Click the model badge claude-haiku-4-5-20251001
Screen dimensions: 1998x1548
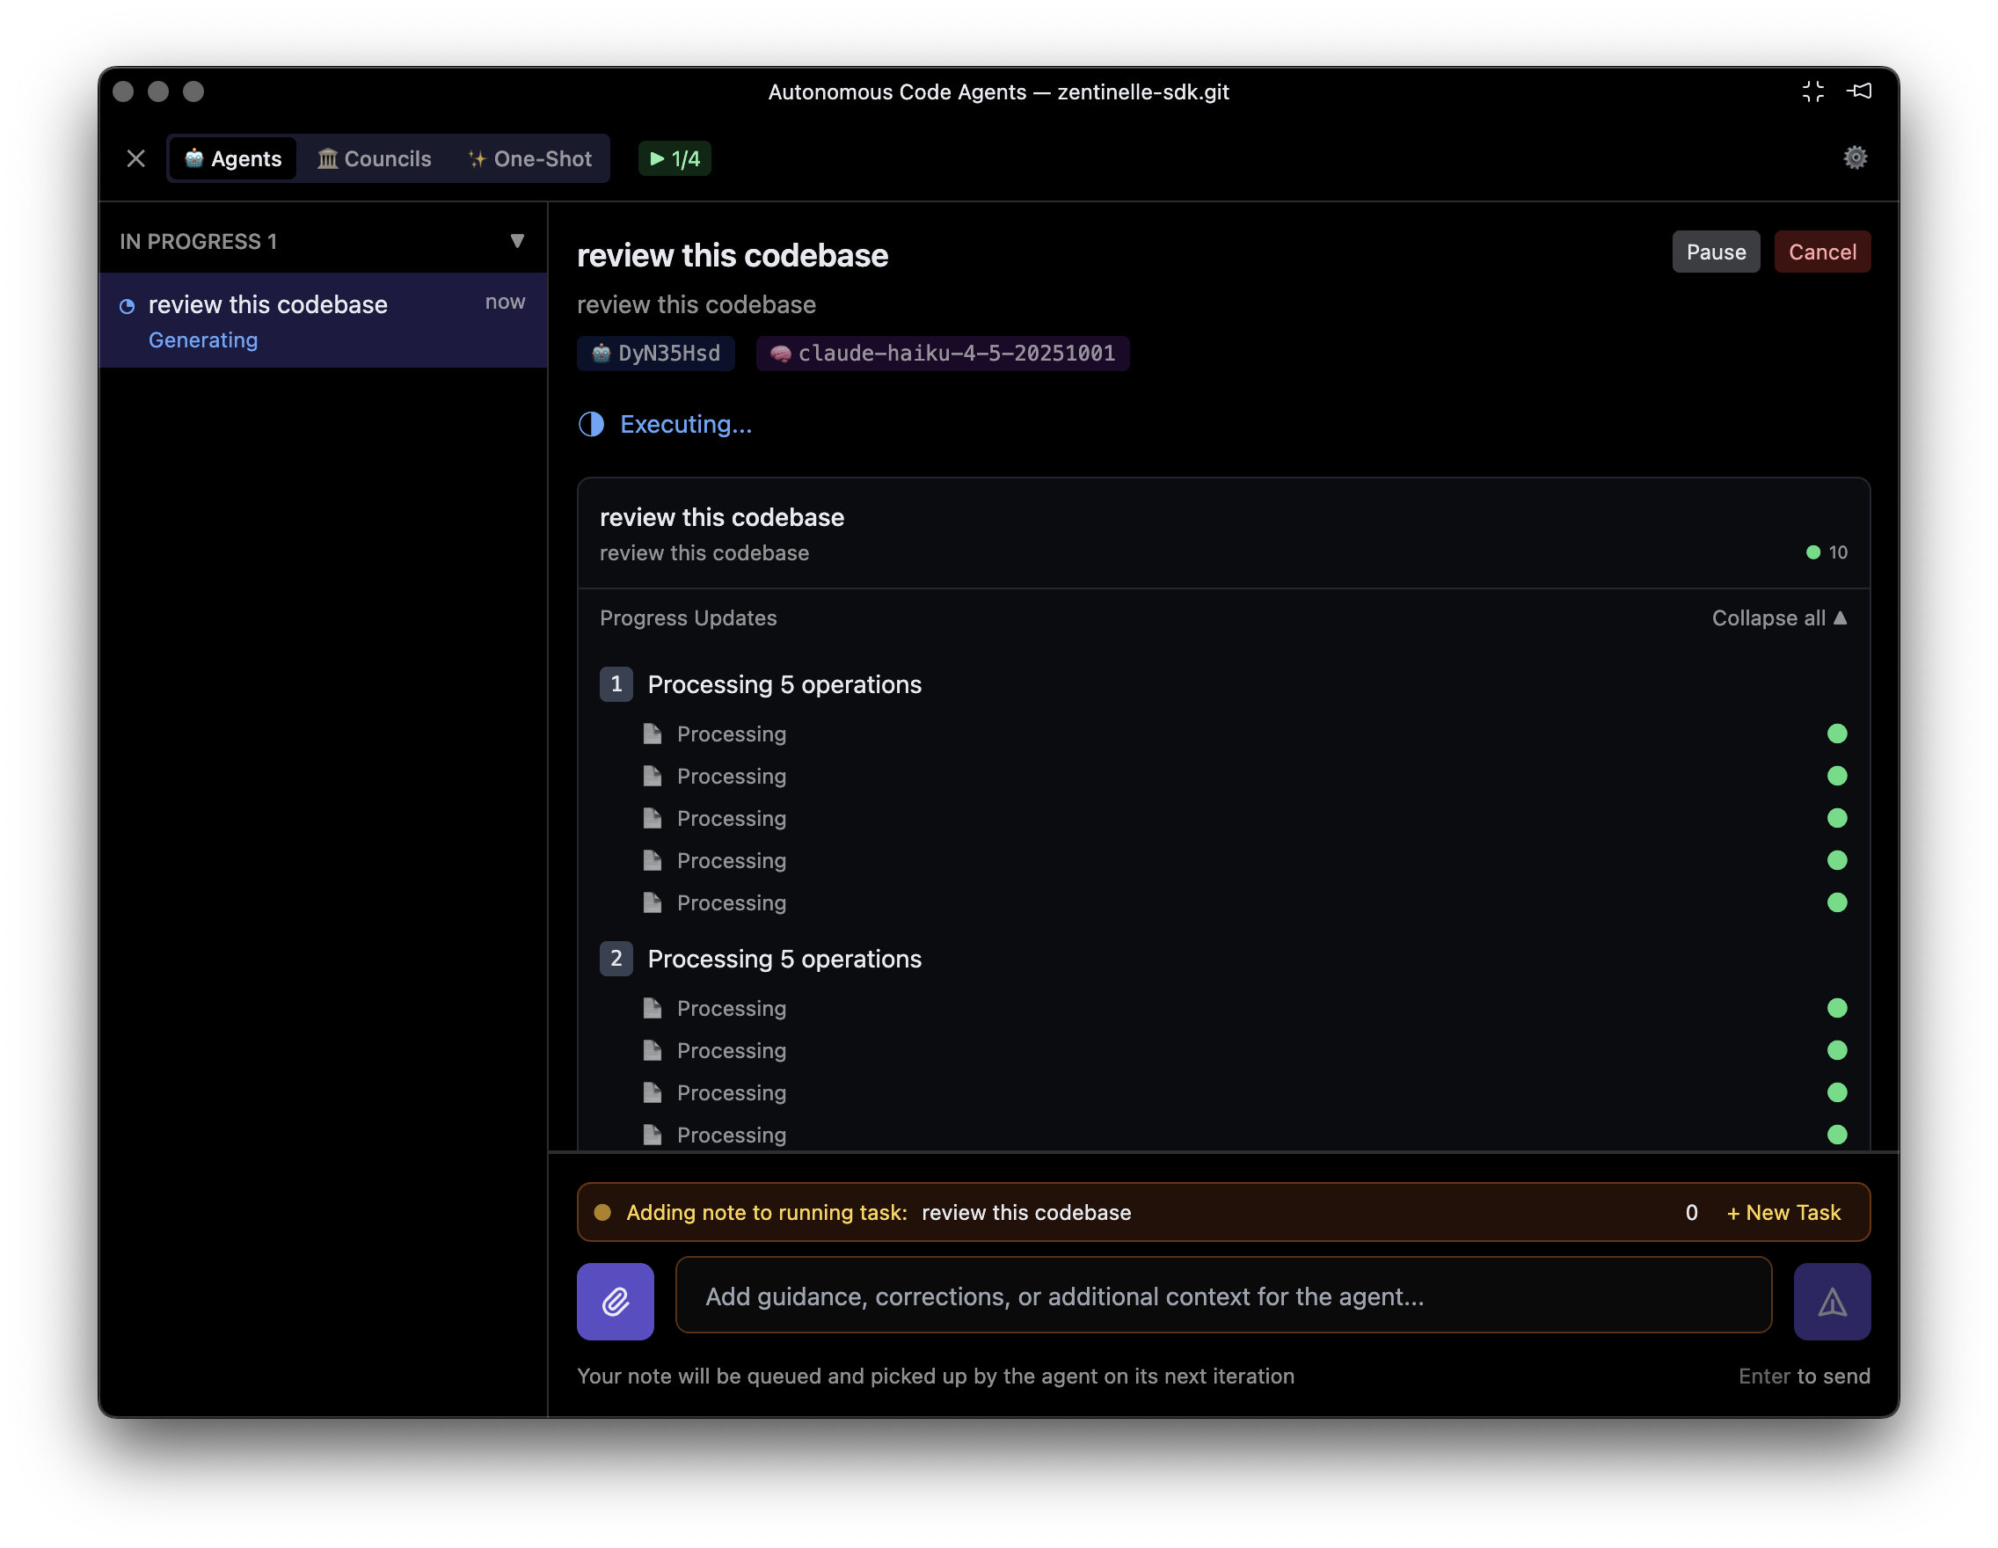[943, 354]
